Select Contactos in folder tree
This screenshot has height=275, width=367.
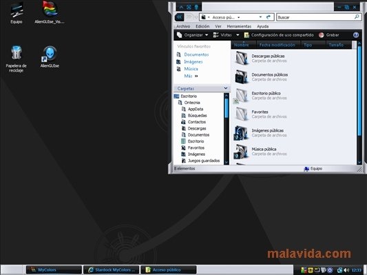click(x=197, y=122)
